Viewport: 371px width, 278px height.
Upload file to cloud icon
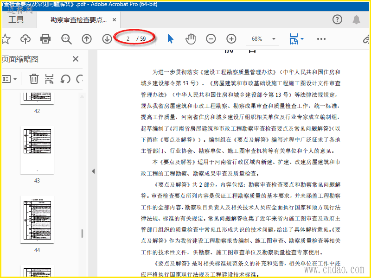click(x=26, y=39)
